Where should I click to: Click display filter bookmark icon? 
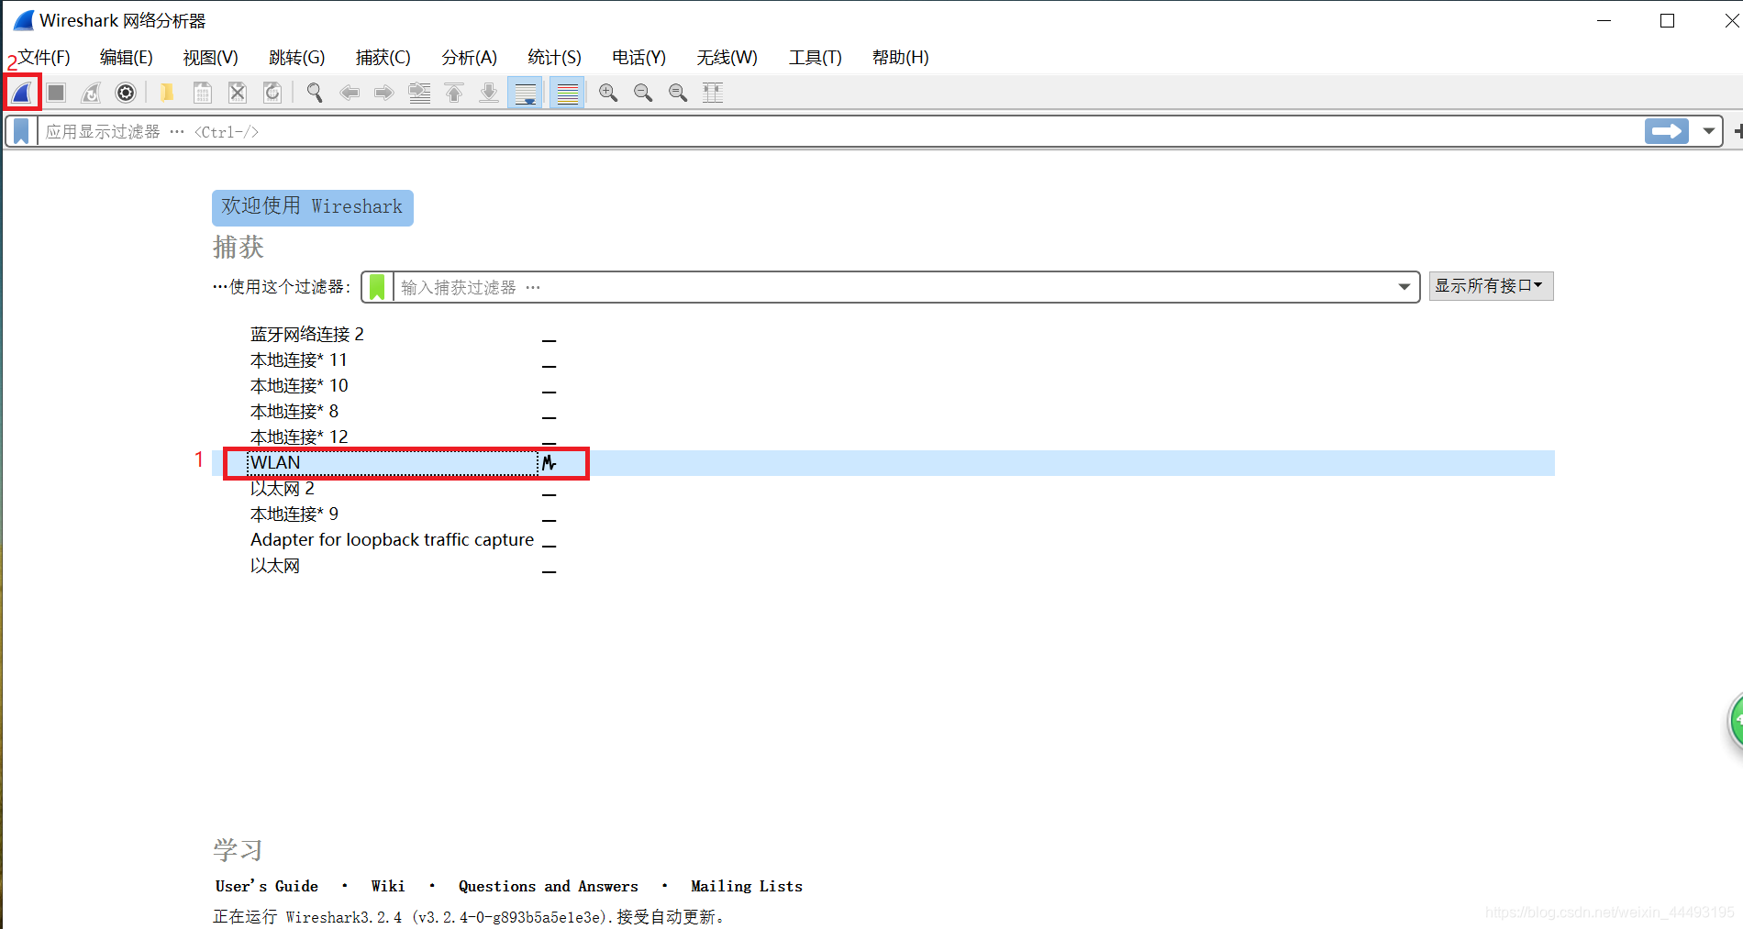[22, 131]
